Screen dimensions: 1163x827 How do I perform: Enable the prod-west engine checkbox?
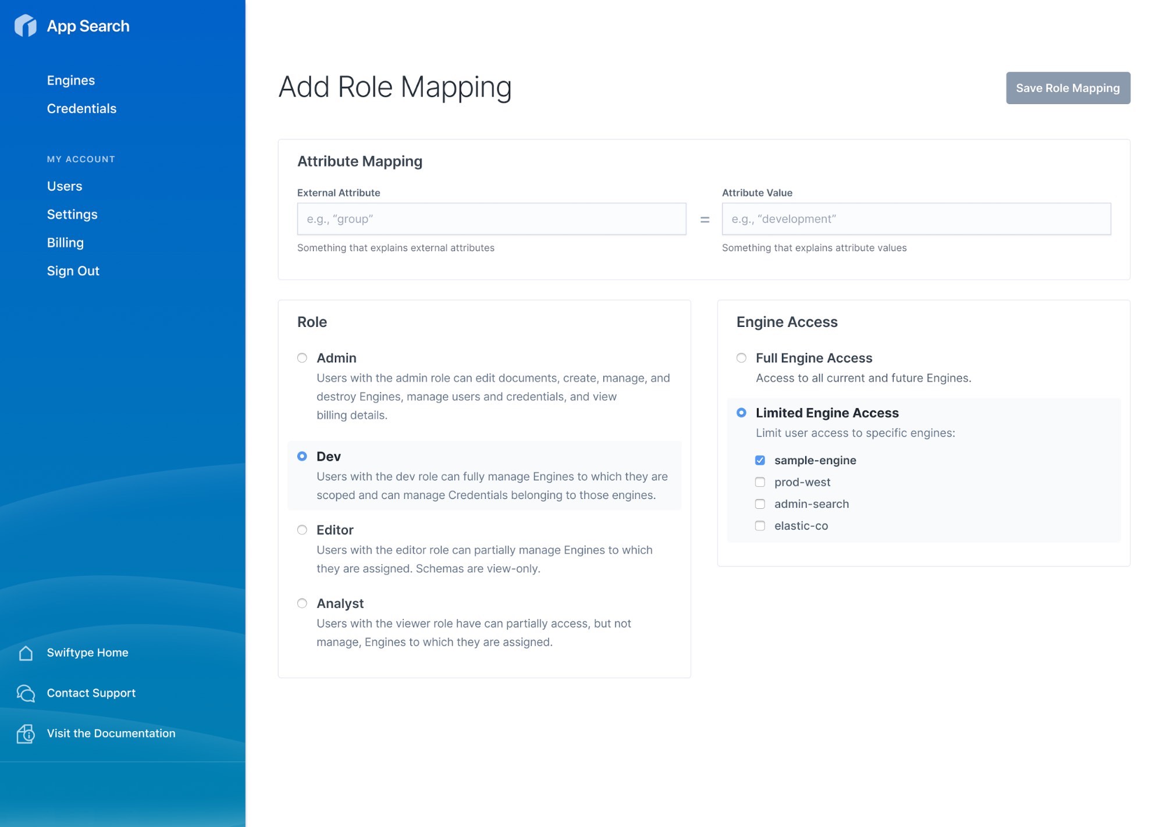click(759, 482)
